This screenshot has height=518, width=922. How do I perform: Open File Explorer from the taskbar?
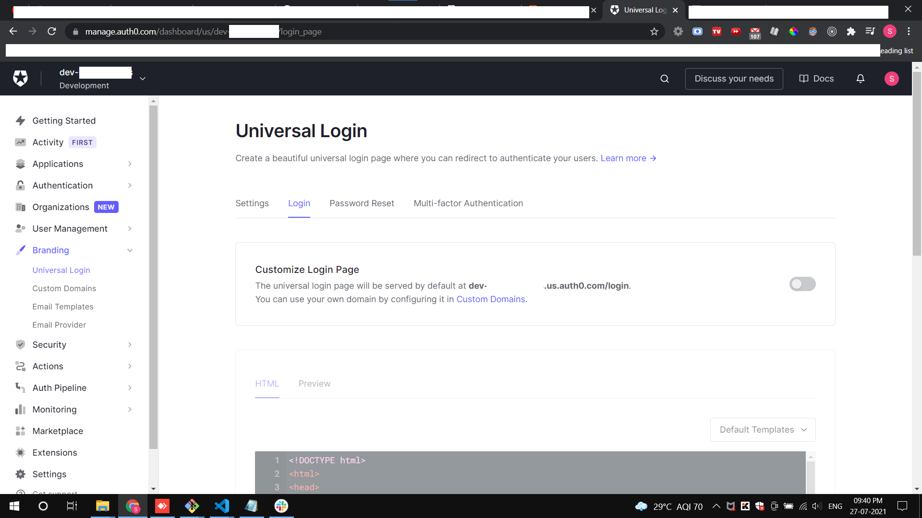pos(102,506)
